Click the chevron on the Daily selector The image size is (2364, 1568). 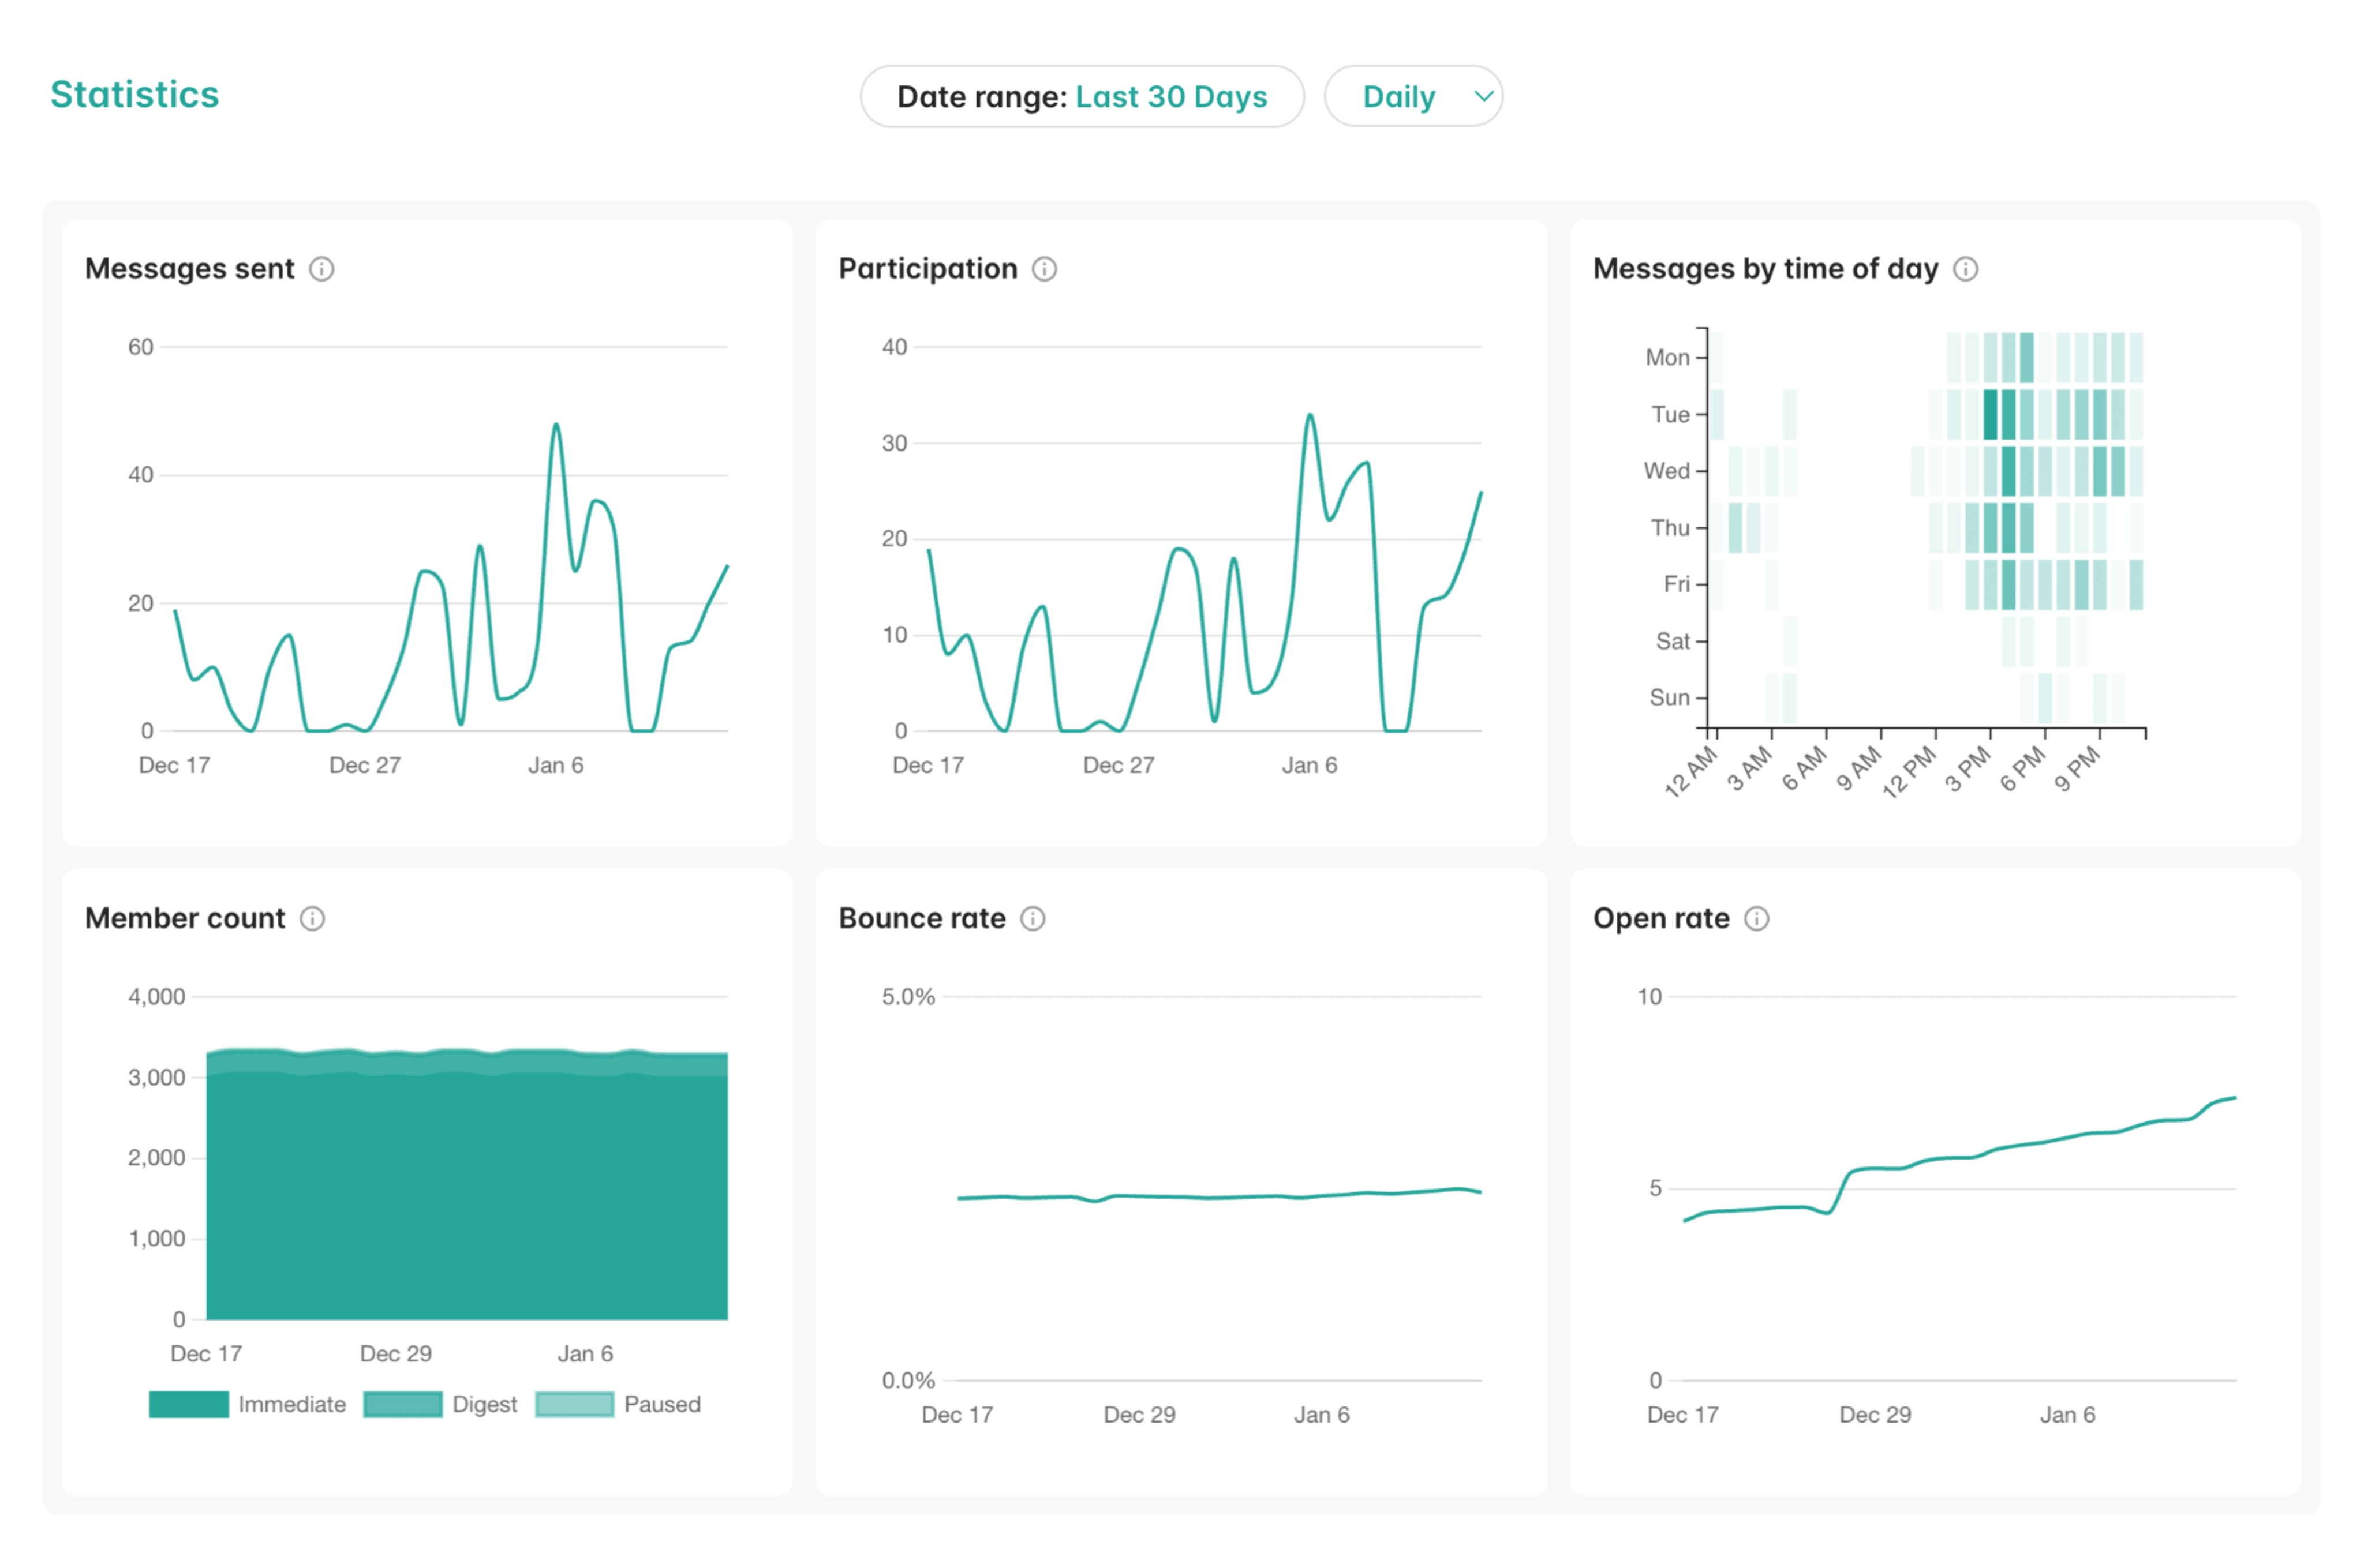(x=1483, y=96)
